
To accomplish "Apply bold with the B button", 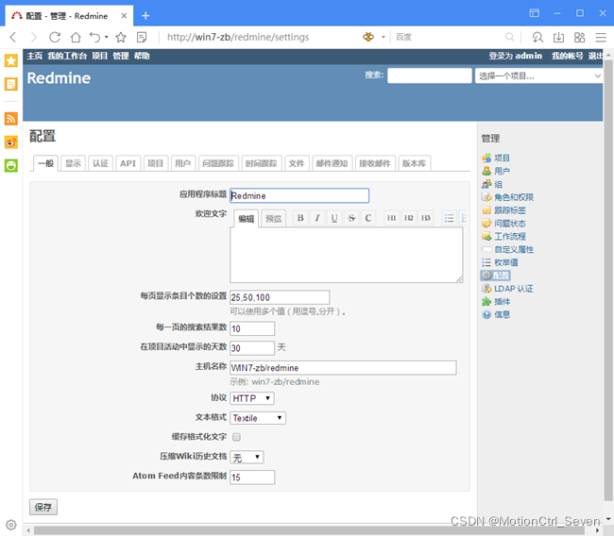I will pyautogui.click(x=300, y=218).
